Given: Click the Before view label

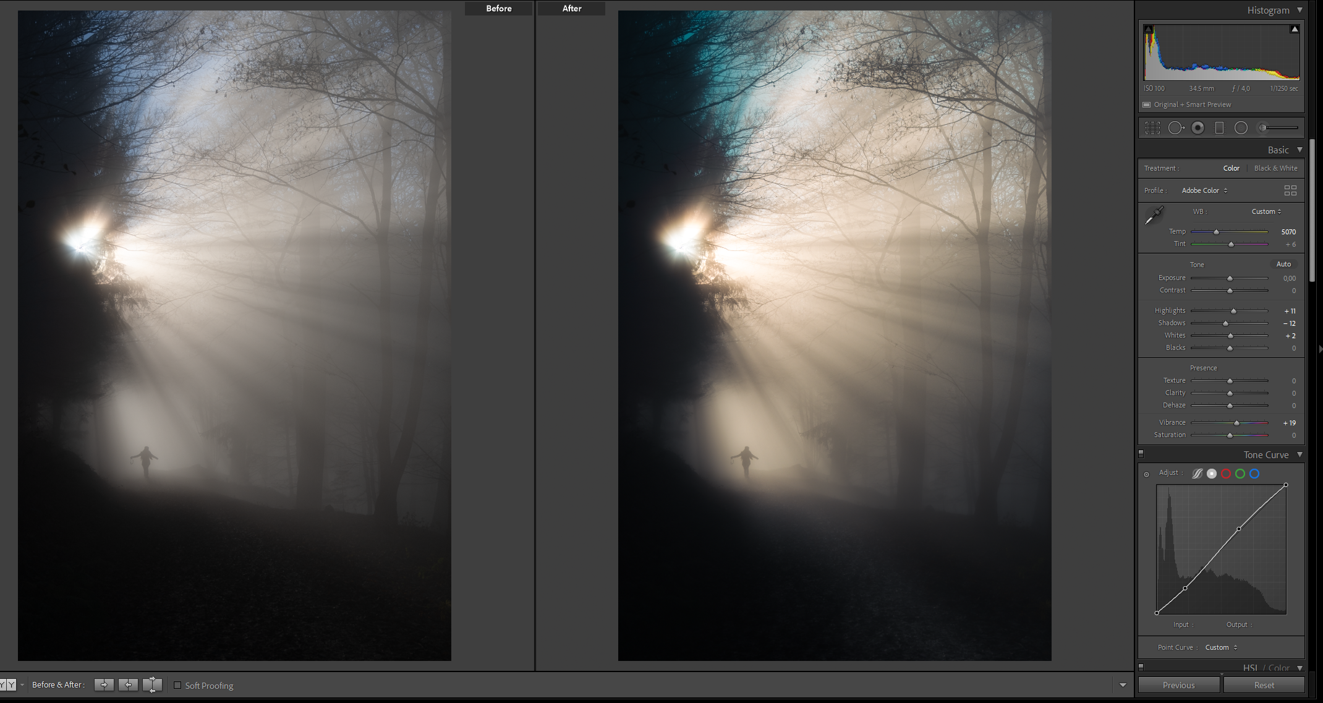Looking at the screenshot, I should pyautogui.click(x=499, y=8).
